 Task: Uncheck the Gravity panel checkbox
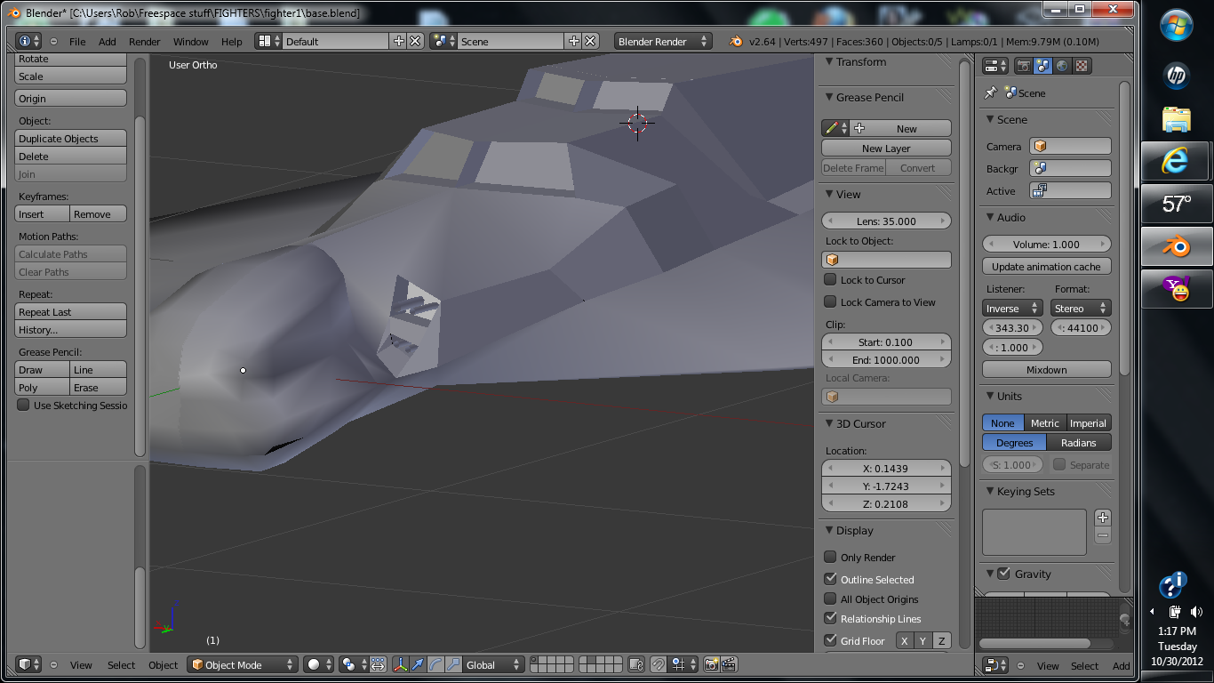[1003, 574]
